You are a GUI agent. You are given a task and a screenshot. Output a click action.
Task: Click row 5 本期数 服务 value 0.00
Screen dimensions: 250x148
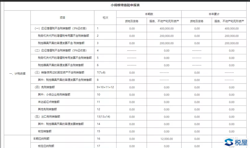[167, 58]
